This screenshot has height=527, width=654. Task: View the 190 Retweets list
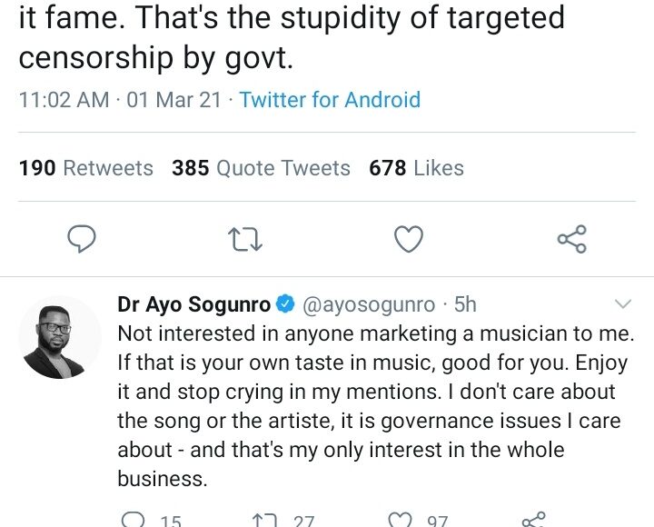pos(86,168)
